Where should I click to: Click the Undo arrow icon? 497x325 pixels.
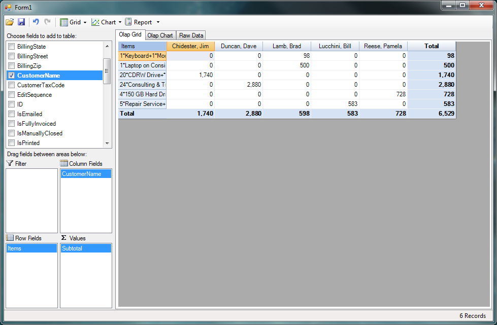click(36, 22)
